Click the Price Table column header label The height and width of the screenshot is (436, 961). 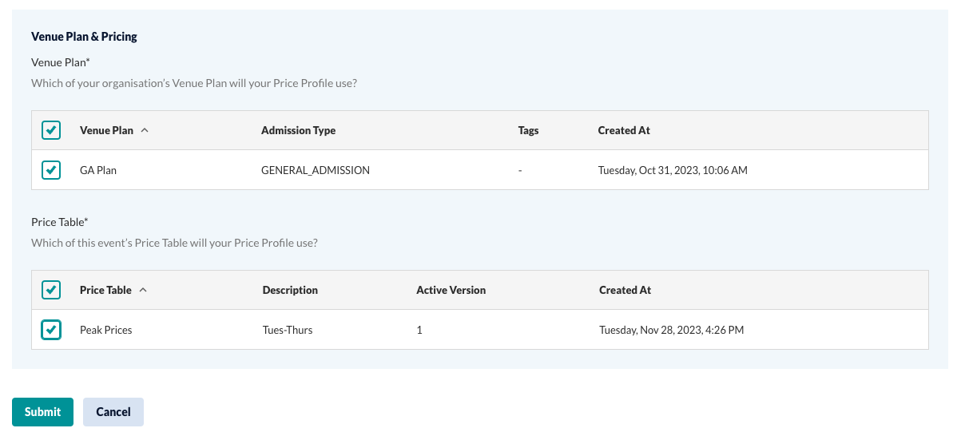point(105,290)
